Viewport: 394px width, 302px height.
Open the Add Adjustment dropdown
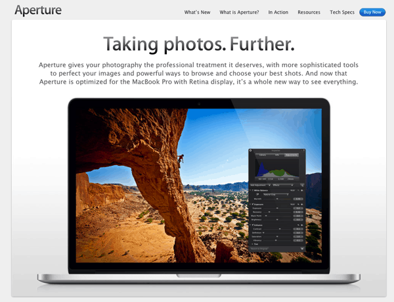(x=261, y=186)
